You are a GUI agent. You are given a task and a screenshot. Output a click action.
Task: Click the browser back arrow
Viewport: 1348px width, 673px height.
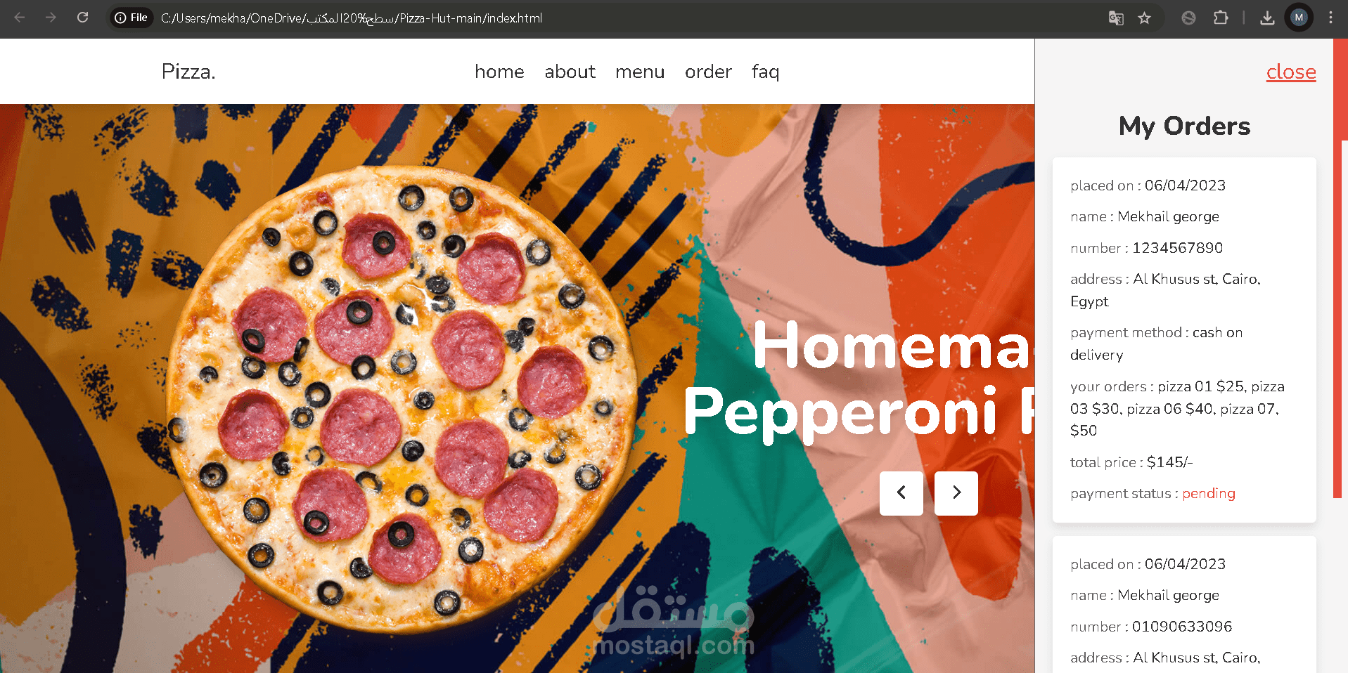click(x=20, y=18)
